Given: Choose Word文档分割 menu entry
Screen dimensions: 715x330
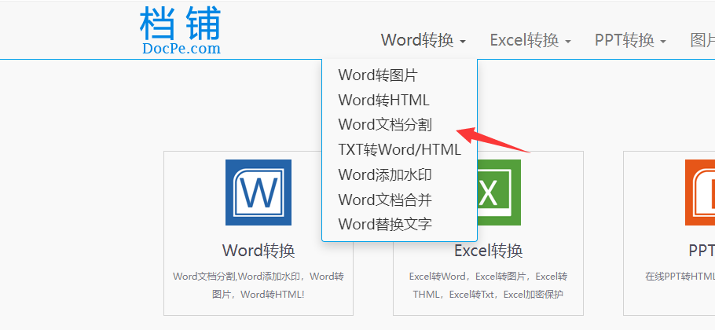Looking at the screenshot, I should (x=385, y=124).
